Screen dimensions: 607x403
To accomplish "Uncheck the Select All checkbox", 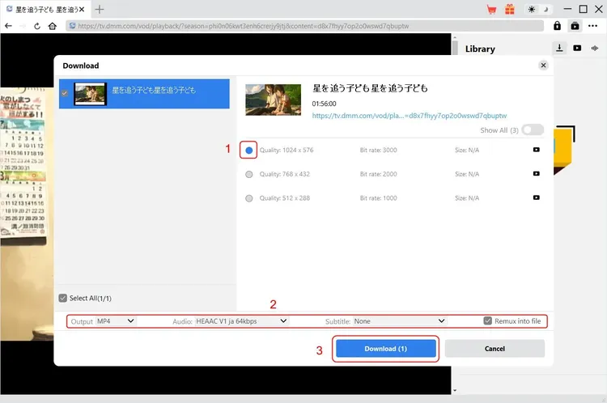I will coord(63,298).
